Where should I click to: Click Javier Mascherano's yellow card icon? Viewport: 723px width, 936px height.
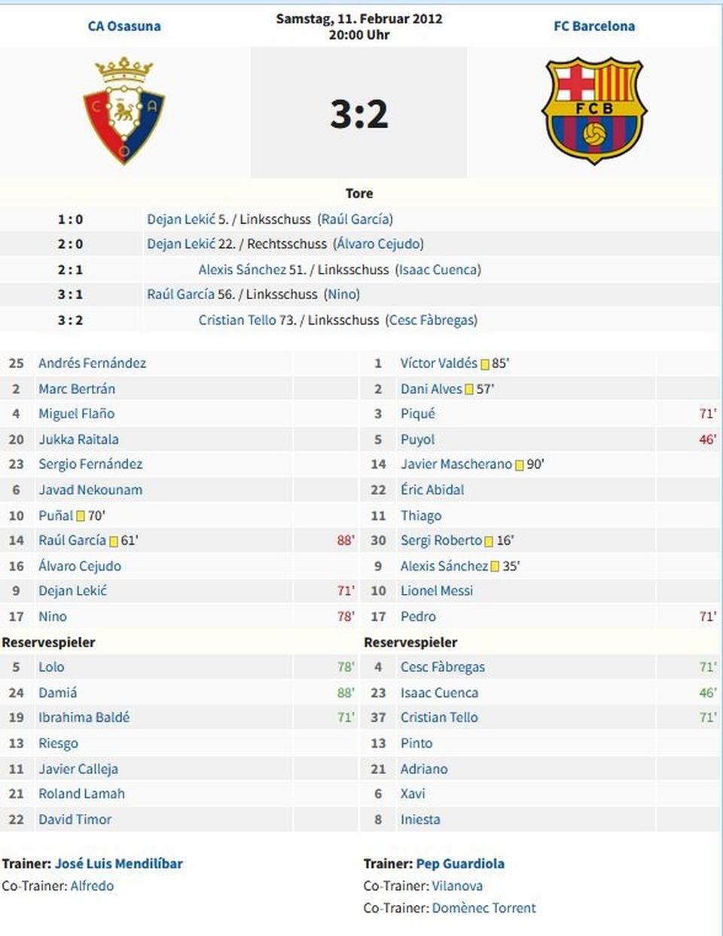(x=519, y=465)
